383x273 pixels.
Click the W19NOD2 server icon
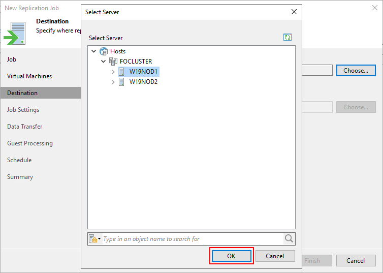(x=121, y=82)
